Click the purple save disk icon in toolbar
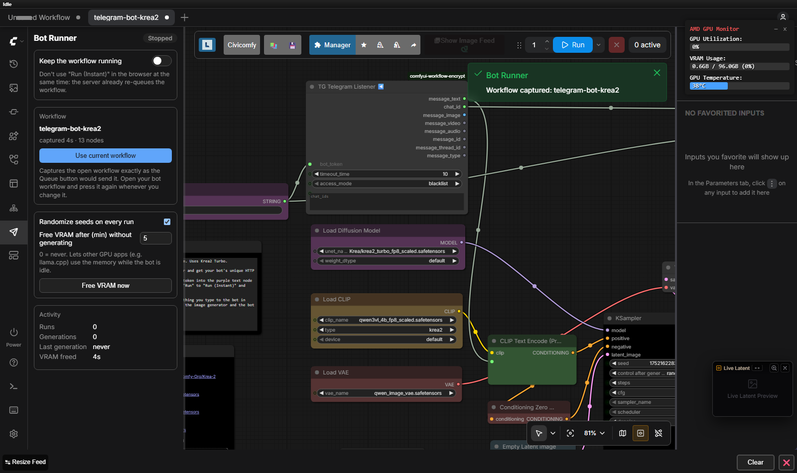797x473 pixels. click(292, 45)
